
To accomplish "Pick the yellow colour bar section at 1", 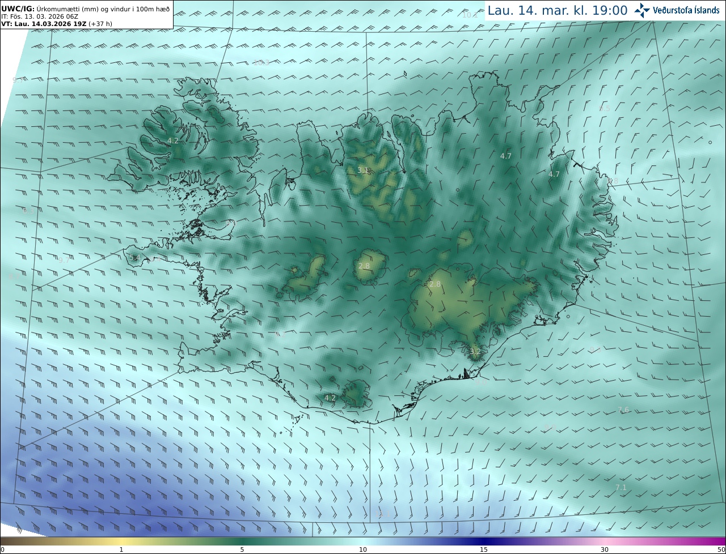I will 121,541.
